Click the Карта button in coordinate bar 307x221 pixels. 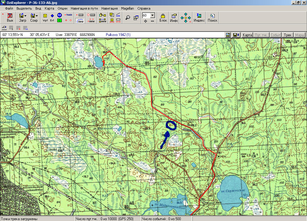[x=247, y=35]
